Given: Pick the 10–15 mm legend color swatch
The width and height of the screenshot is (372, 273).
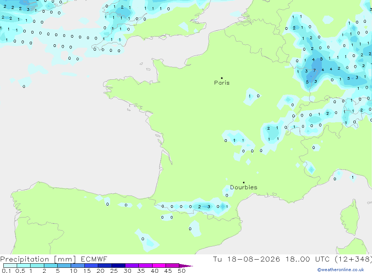Looking at the screenshot, I should coord(78,266).
